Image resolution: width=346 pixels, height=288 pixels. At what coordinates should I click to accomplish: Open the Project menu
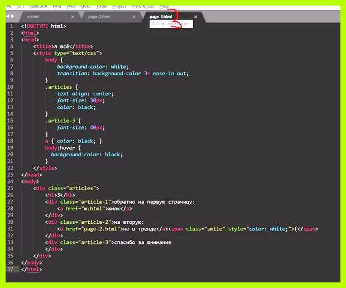tap(119, 6)
